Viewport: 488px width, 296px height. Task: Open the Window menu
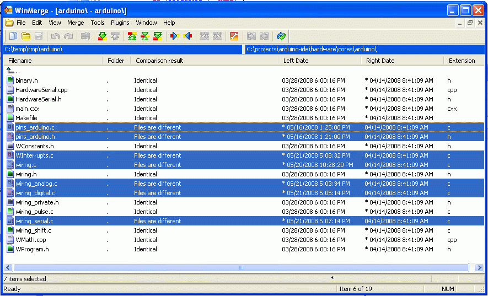coord(146,23)
